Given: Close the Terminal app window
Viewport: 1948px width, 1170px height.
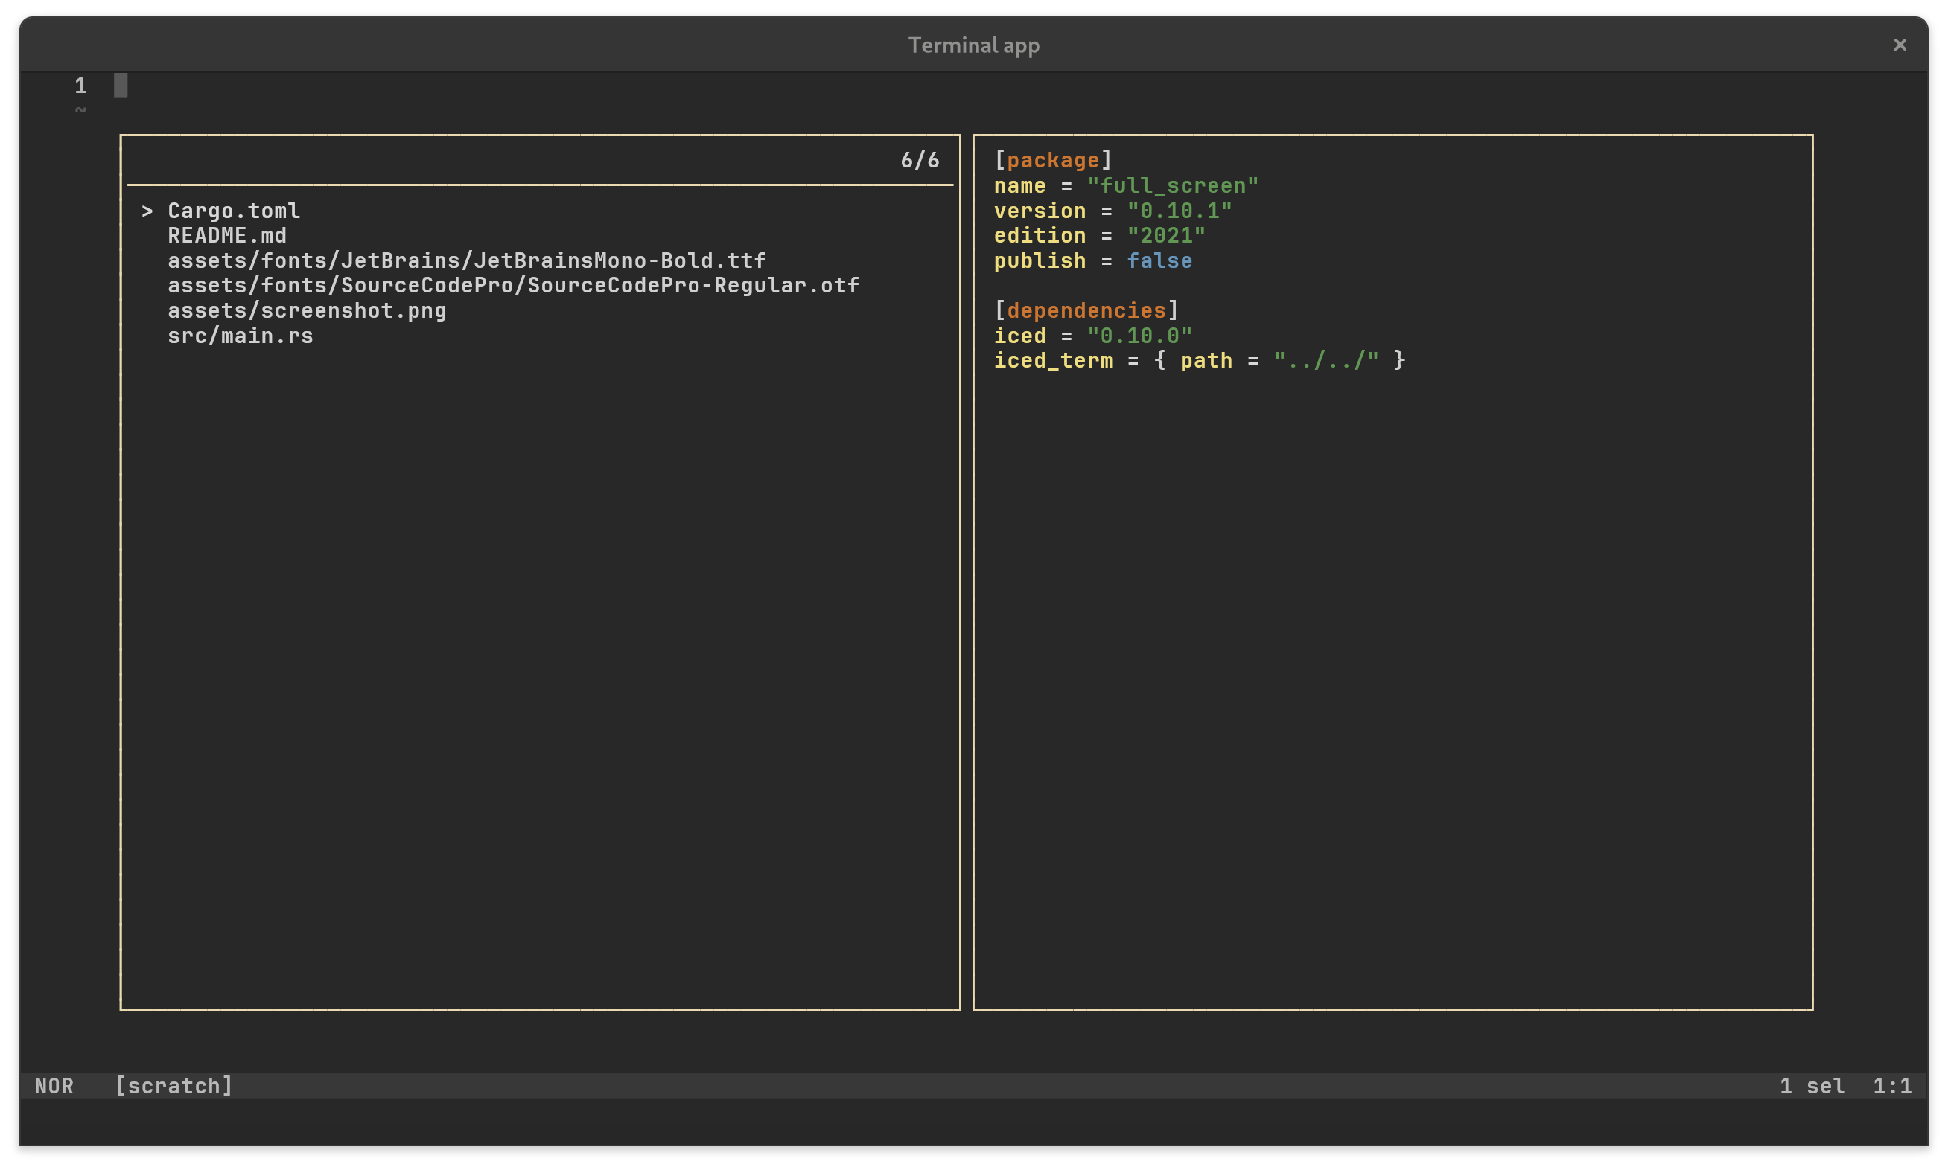Looking at the screenshot, I should 1899,45.
